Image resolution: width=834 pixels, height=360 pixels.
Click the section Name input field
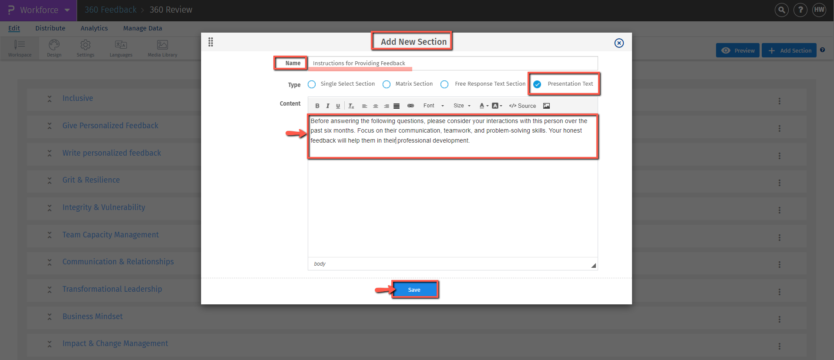click(x=453, y=63)
